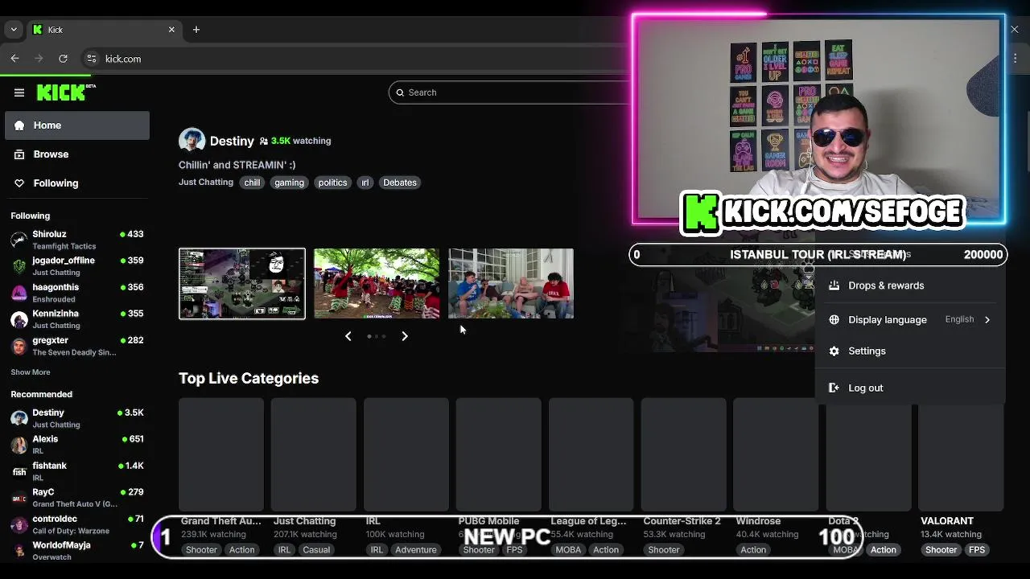Click Recommended section label
The width and height of the screenshot is (1030, 579).
(x=42, y=394)
